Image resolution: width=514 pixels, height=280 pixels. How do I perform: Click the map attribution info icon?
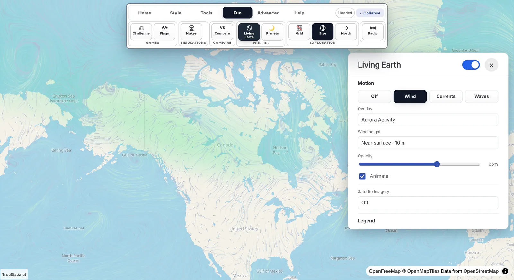(x=505, y=271)
